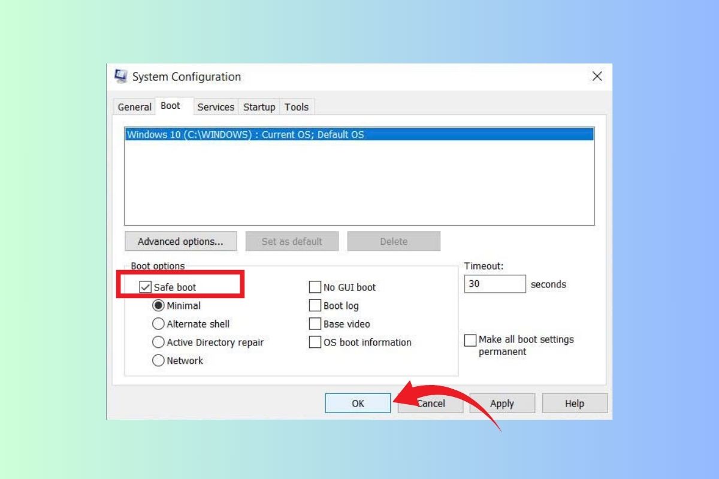Open Advanced options

click(x=180, y=241)
